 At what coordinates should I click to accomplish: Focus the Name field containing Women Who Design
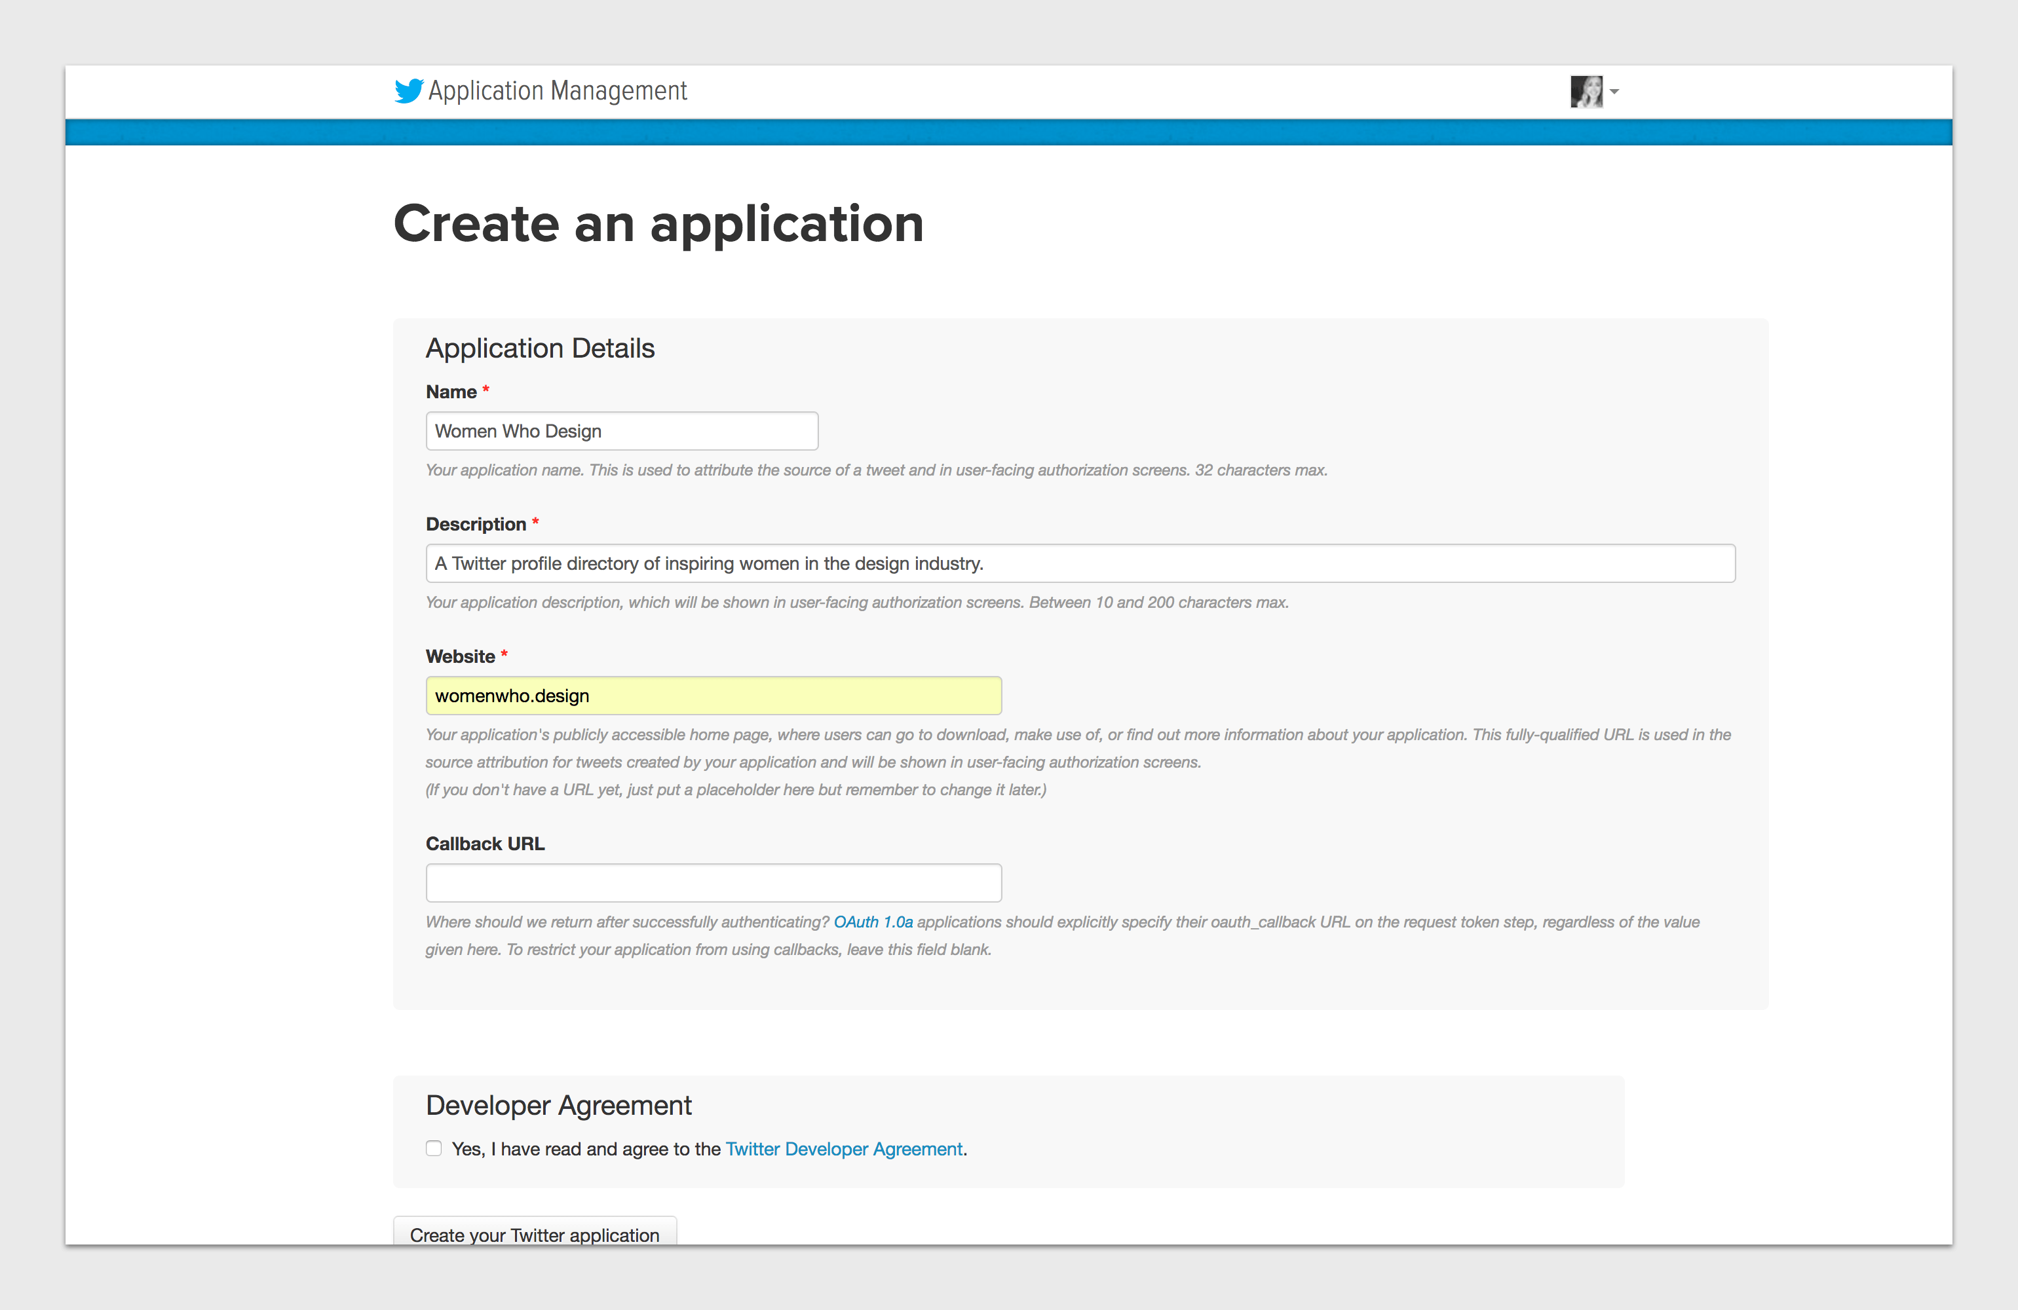[x=622, y=432]
